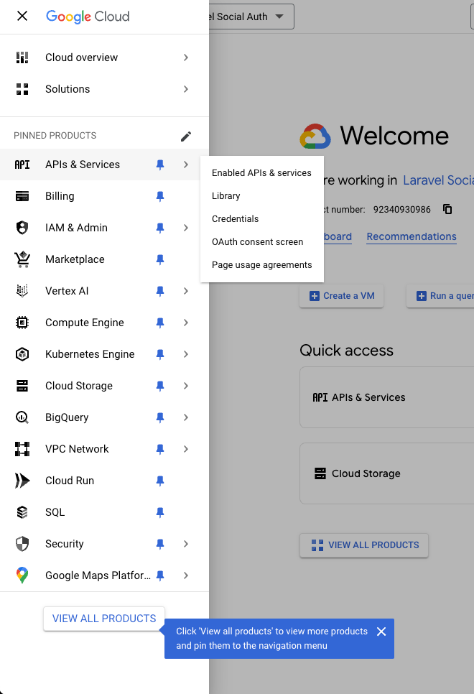Expand Kubernetes Engine submenu chevron
The image size is (474, 694).
tap(186, 354)
